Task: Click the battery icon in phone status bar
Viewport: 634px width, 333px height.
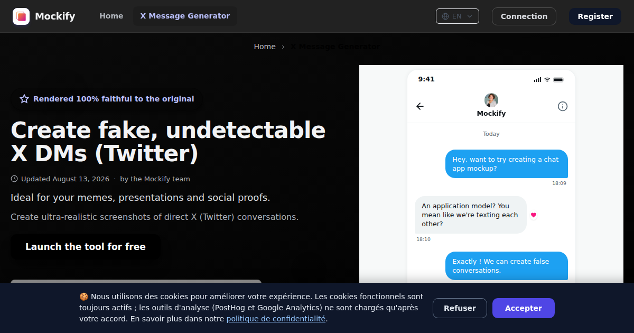Action: 559,79
